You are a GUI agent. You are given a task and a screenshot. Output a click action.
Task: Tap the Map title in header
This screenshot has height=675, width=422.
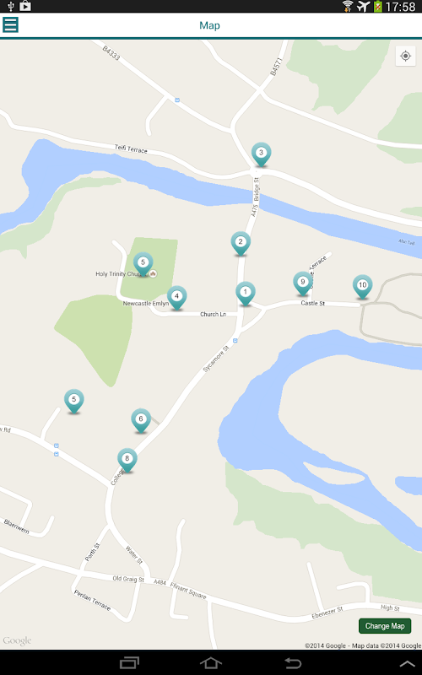(209, 25)
